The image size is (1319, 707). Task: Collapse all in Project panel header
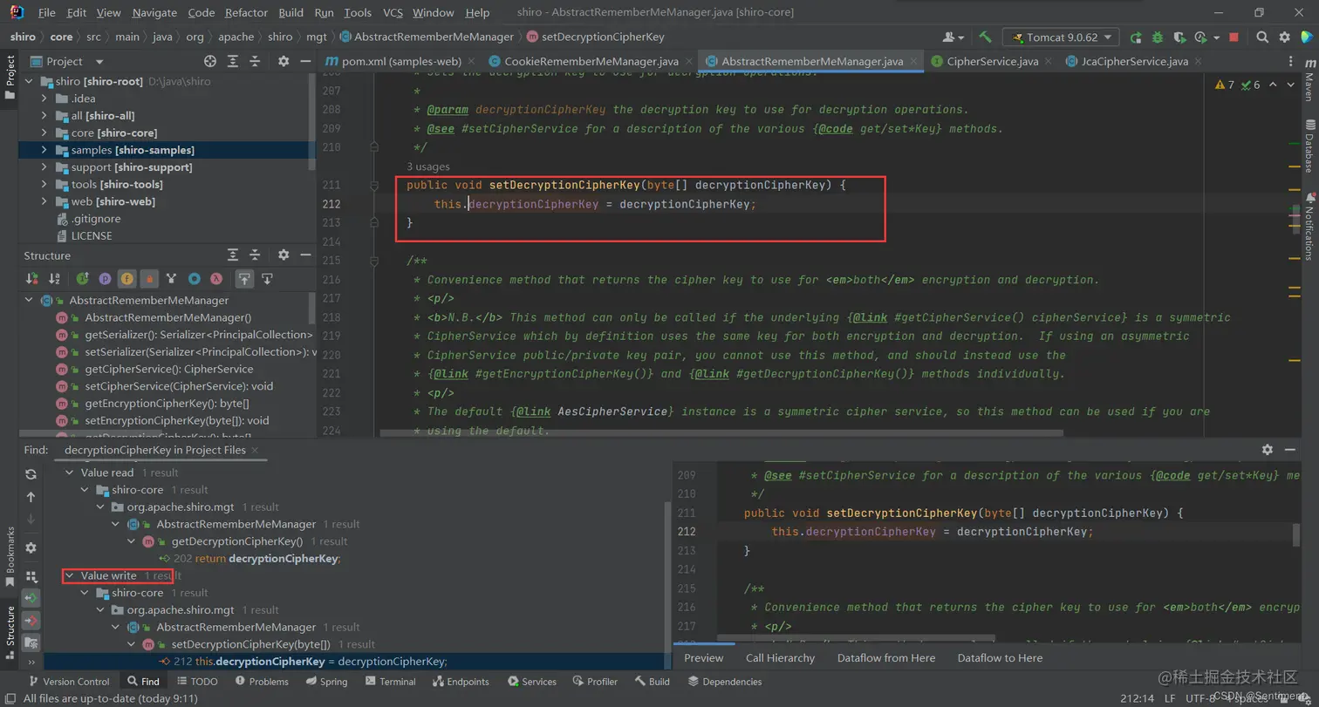point(255,61)
